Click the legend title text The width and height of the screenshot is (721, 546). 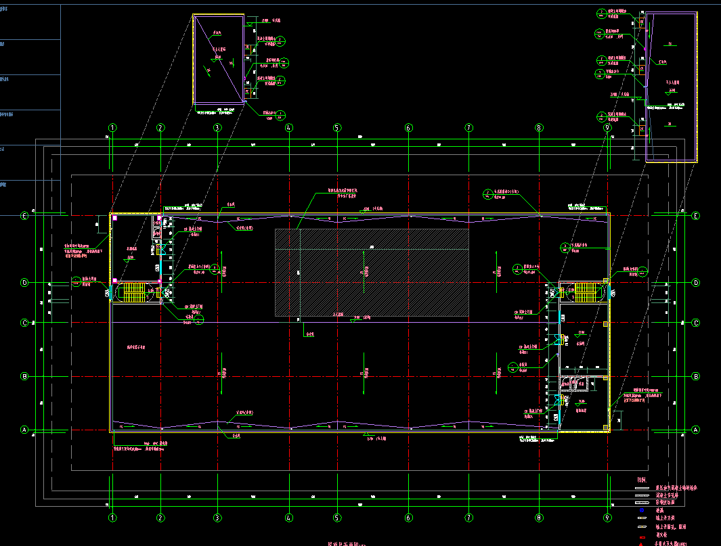[x=641, y=478]
